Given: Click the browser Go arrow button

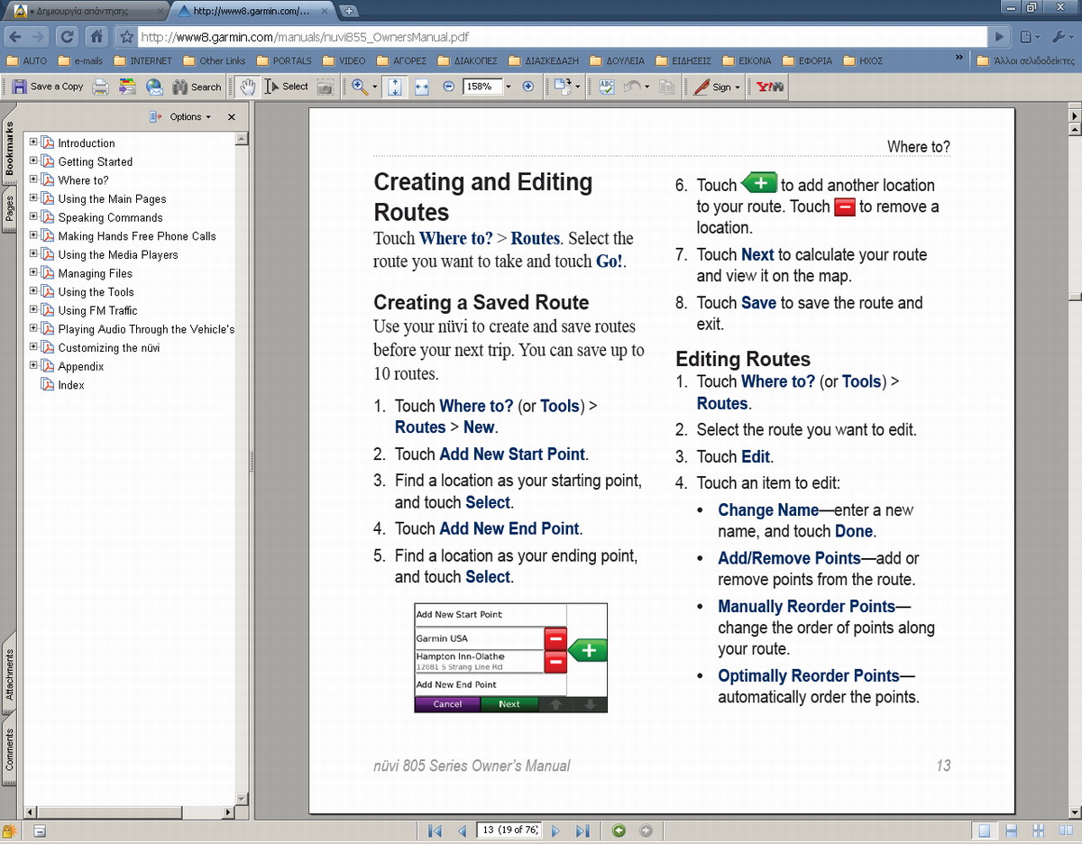Looking at the screenshot, I should click(x=998, y=37).
